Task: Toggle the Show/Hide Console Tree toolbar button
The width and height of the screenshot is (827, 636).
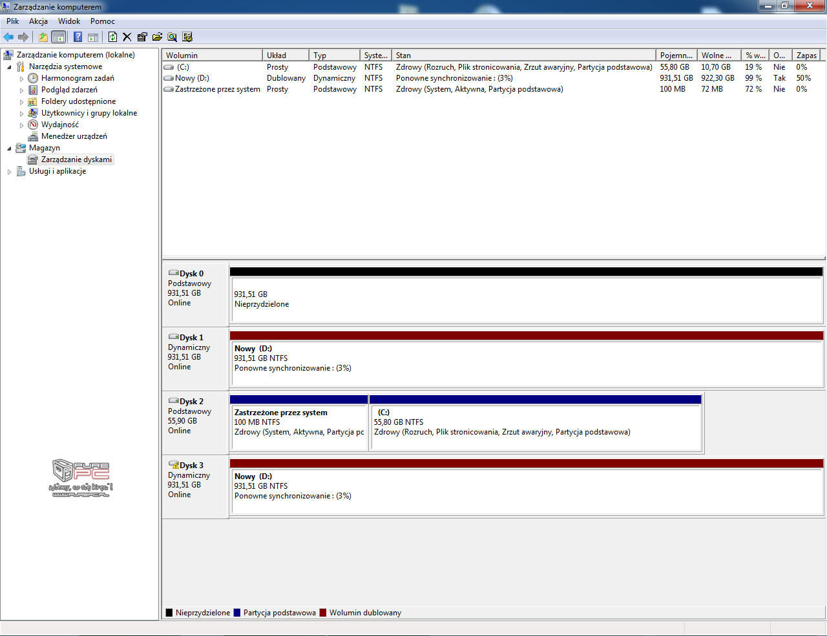Action: [x=59, y=37]
